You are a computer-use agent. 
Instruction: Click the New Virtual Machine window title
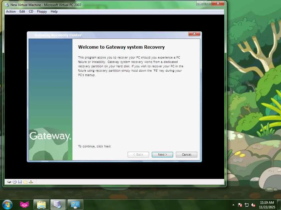pyautogui.click(x=46, y=5)
